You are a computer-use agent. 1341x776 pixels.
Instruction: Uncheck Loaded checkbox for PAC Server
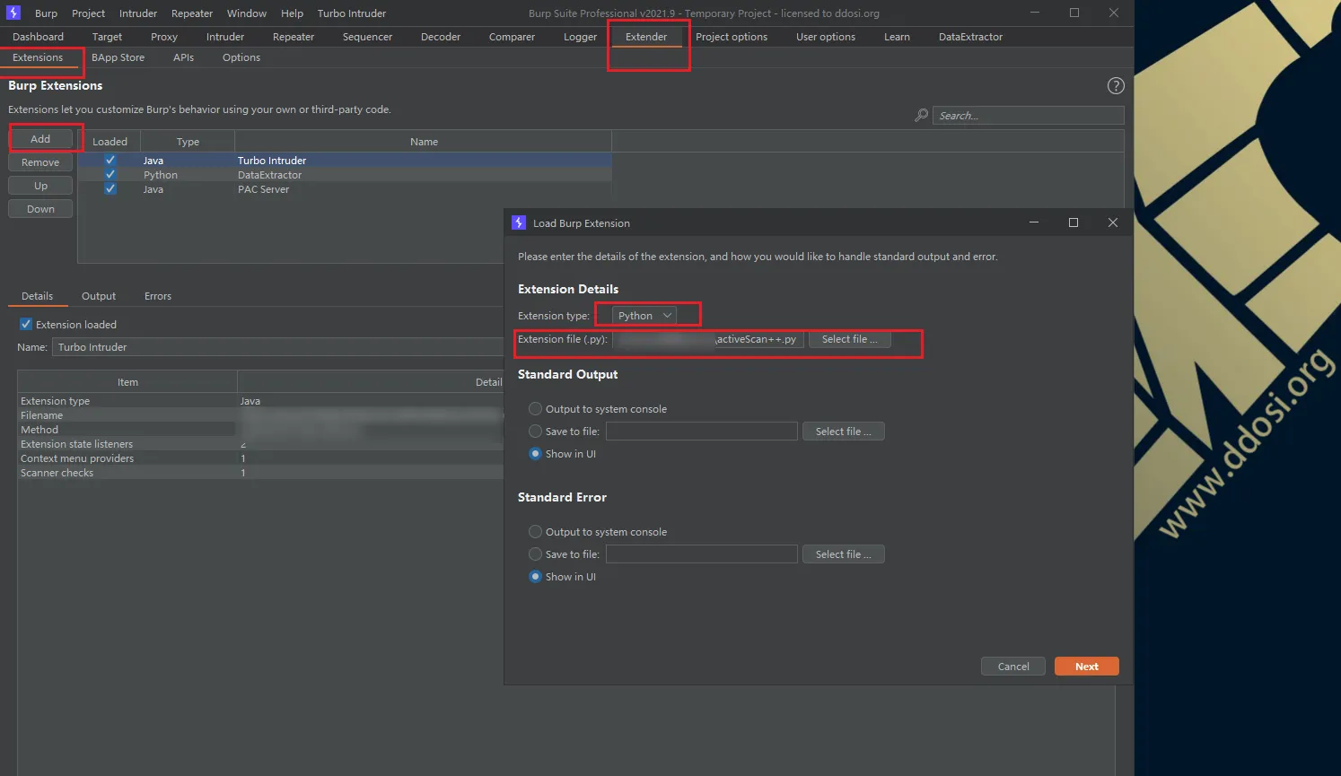[x=110, y=188]
